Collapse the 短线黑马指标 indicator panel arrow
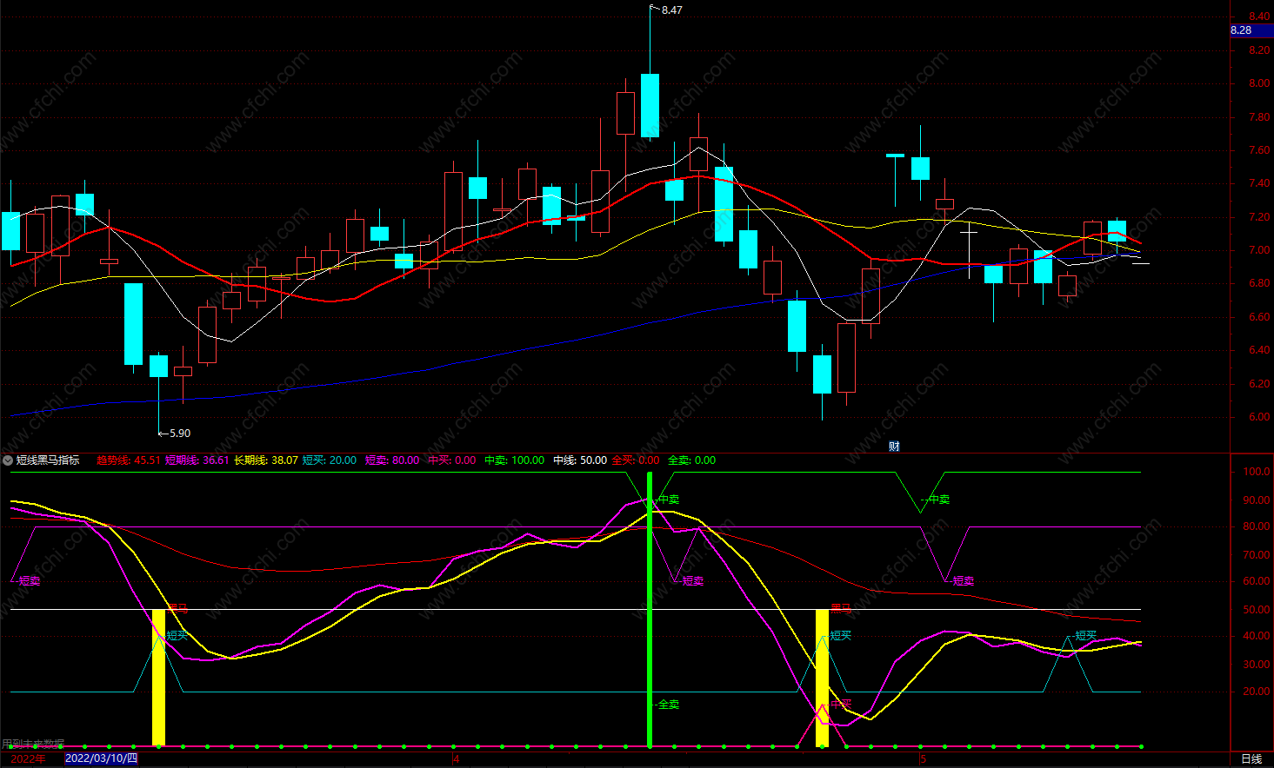The image size is (1274, 768). pyautogui.click(x=8, y=460)
